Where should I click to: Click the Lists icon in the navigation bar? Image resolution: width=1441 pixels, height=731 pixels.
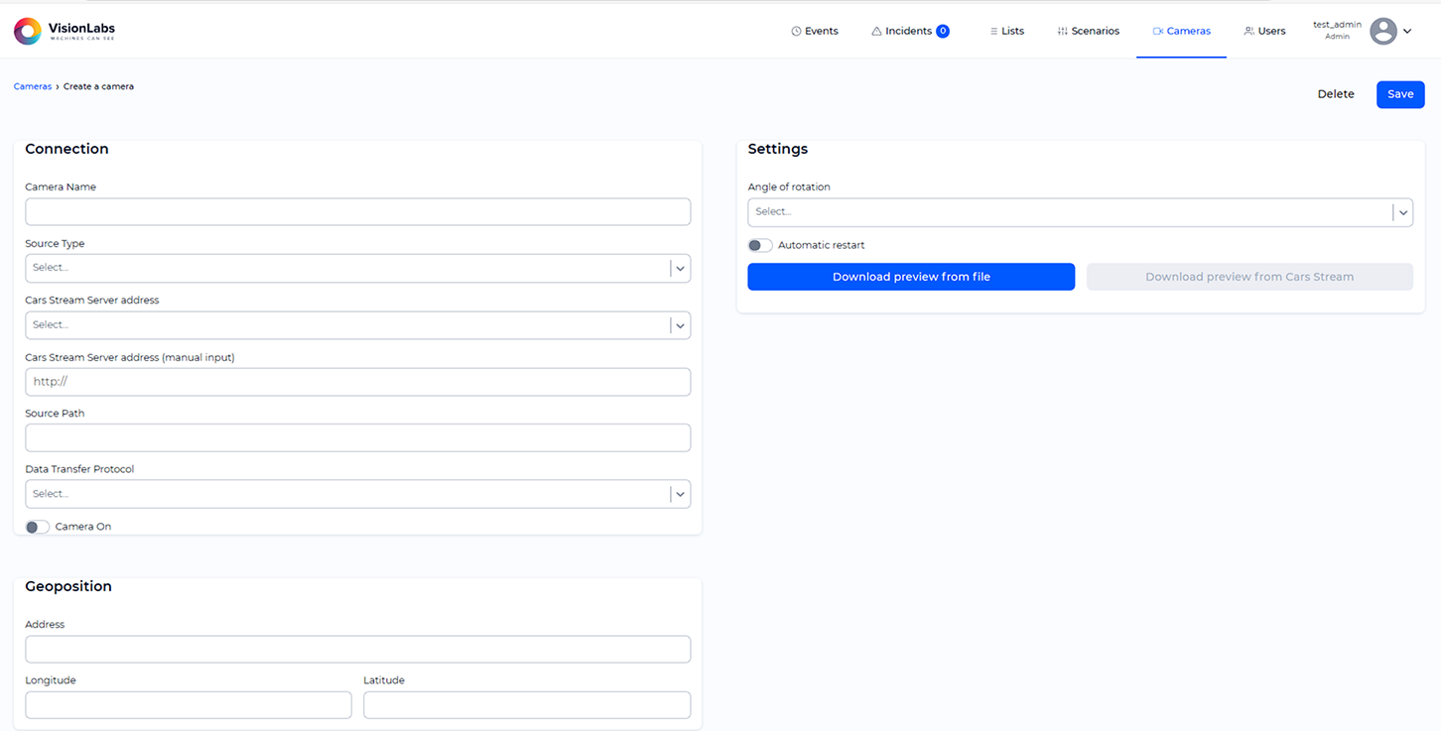coord(991,31)
